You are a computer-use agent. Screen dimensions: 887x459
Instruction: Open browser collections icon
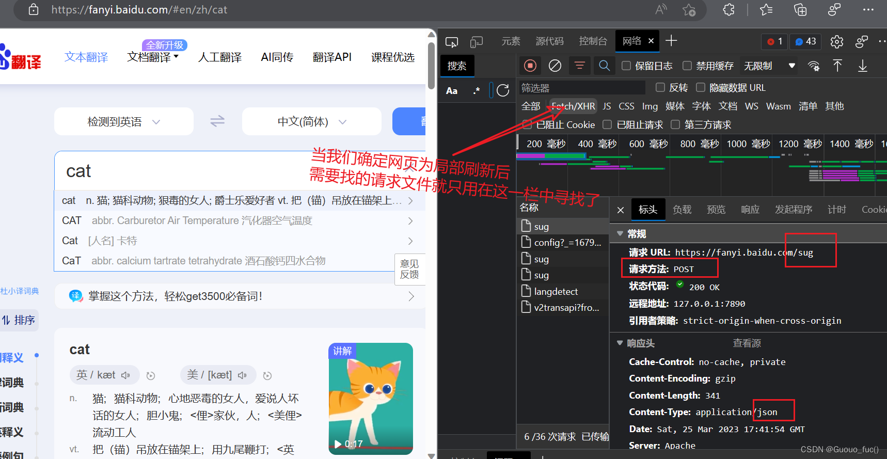click(x=800, y=9)
